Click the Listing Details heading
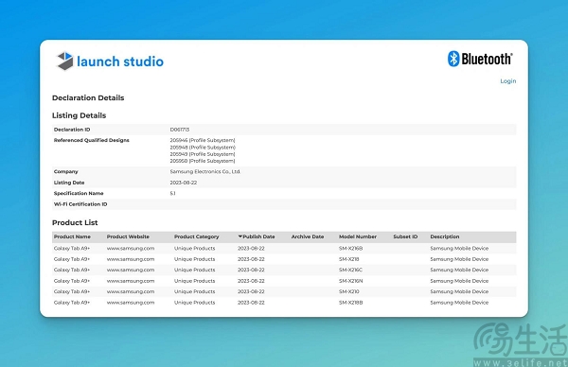This screenshot has height=367, width=568. pos(79,115)
